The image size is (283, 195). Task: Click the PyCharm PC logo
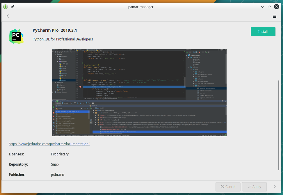pyautogui.click(x=16, y=36)
